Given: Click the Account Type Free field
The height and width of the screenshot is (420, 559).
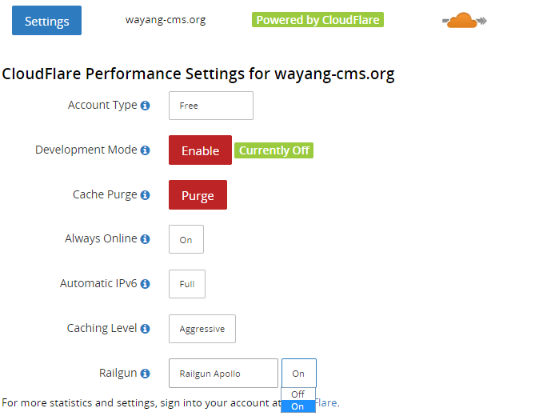Looking at the screenshot, I should (211, 106).
